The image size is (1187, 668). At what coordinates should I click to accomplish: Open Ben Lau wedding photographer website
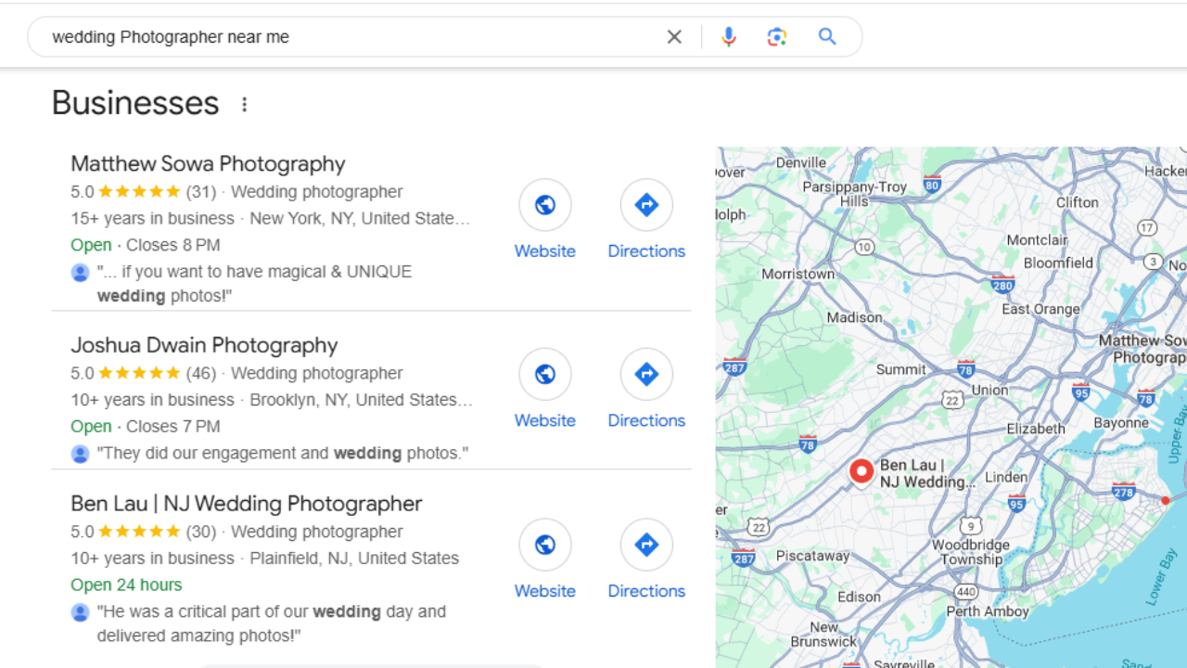tap(544, 545)
